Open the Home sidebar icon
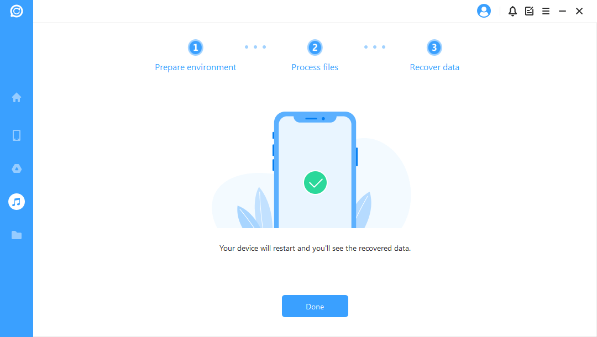597x337 pixels. pos(17,97)
